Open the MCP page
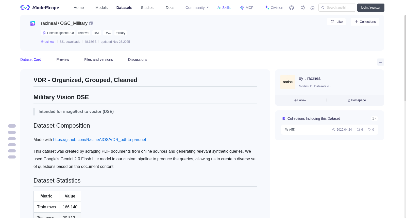Screen dimensions: 406x218 247,8
